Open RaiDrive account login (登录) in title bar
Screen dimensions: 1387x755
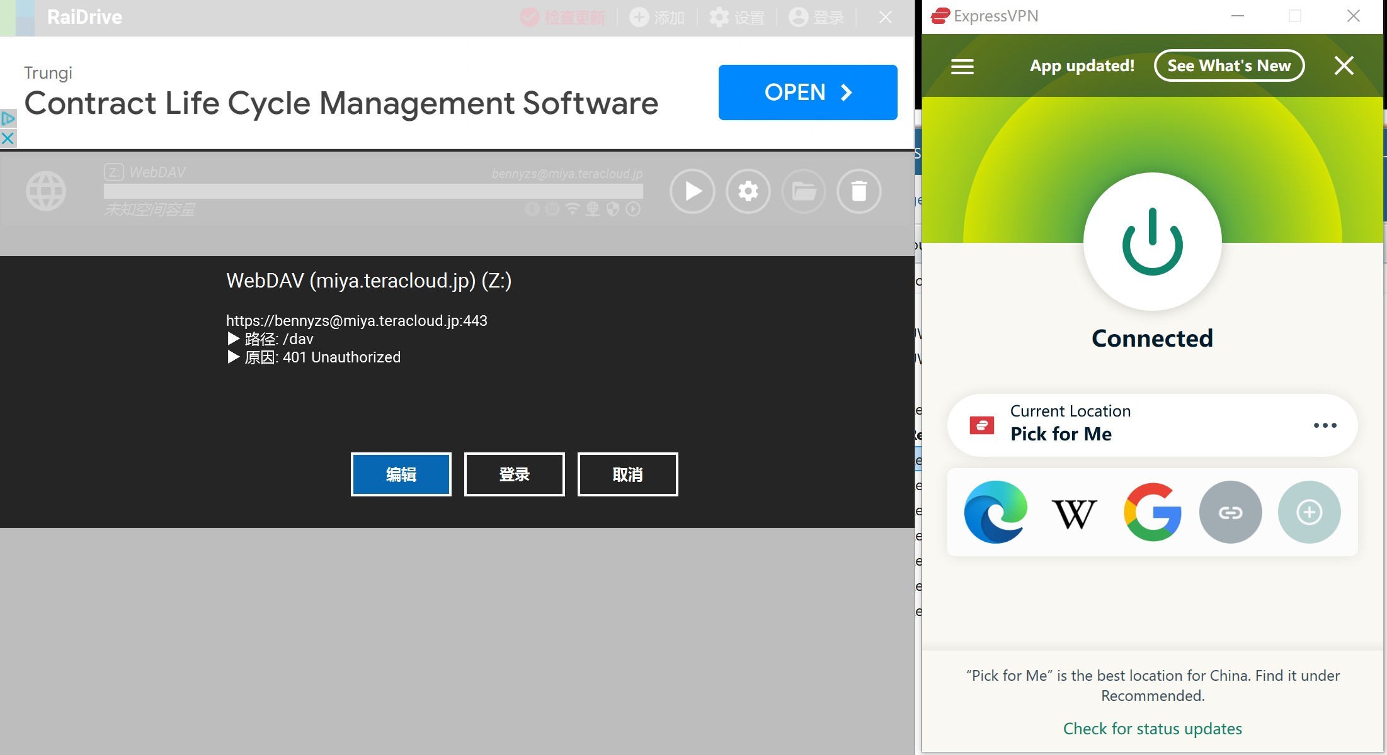click(x=816, y=17)
